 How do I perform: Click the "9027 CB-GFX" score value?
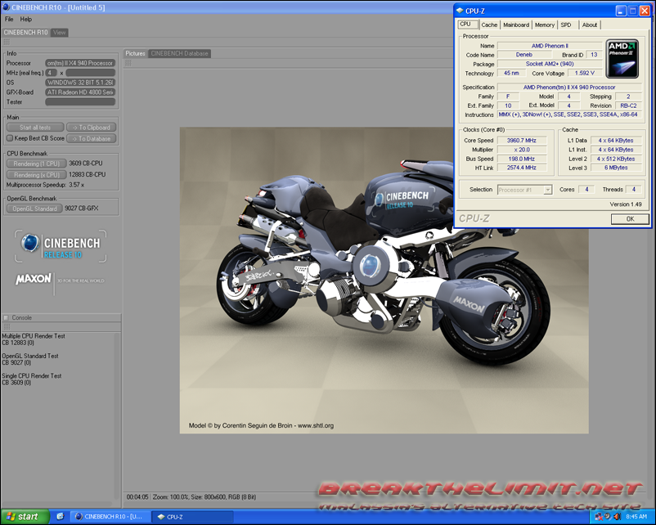82,208
